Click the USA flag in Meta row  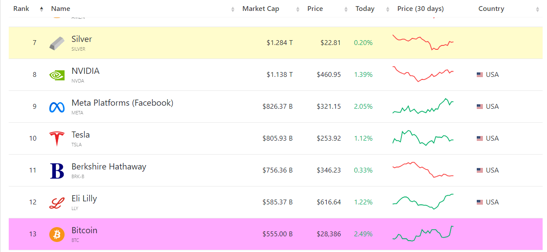480,107
